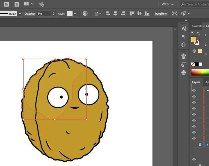Pick a color from the spectrum bar

coord(200,72)
